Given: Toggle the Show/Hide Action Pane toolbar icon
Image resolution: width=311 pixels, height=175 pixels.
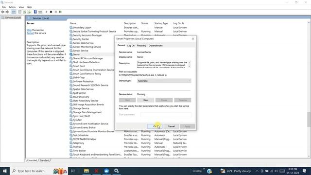Looking at the screenshot, I should click(40, 12).
